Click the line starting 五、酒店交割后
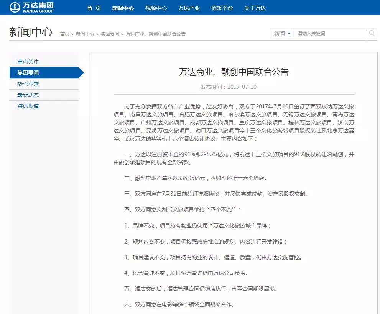This screenshot has width=380, height=314. tap(201, 289)
